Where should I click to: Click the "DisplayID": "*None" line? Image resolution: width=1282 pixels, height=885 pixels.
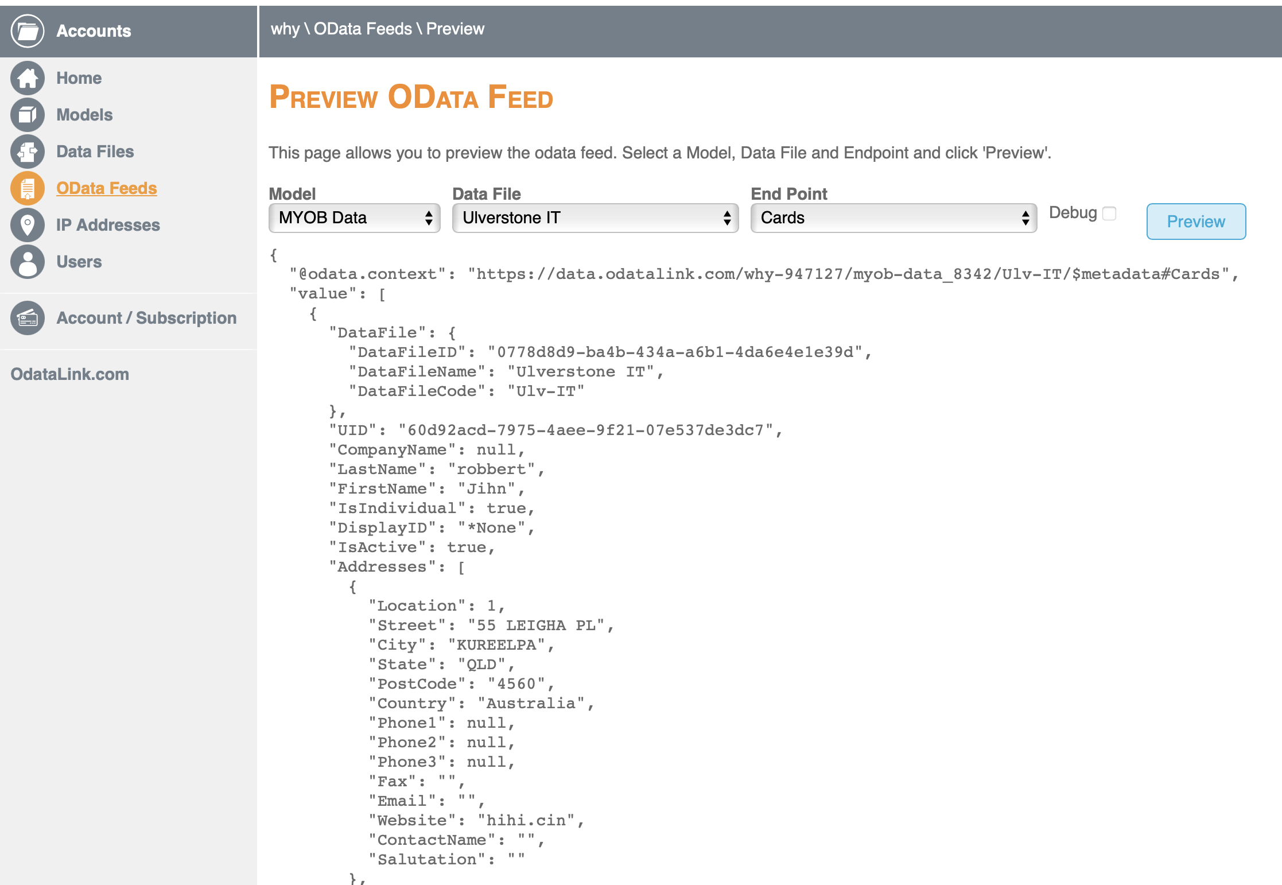432,528
